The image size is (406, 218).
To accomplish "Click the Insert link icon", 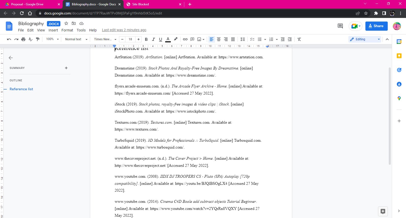I will coord(185,39).
